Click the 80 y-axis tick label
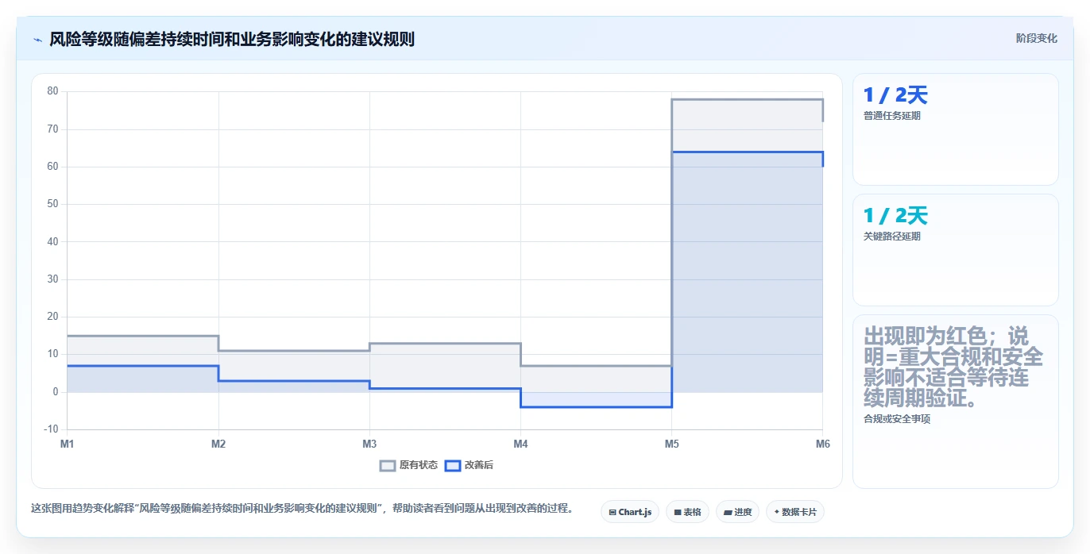This screenshot has height=554, width=1090. [x=52, y=91]
